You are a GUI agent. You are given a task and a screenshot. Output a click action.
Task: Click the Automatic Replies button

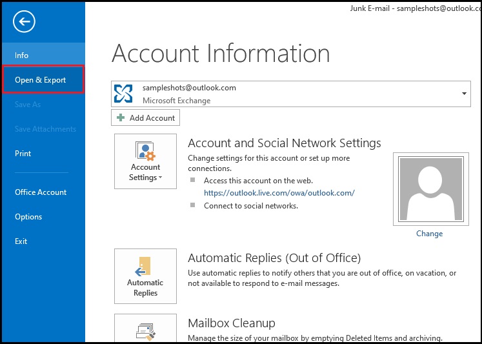coord(145,276)
